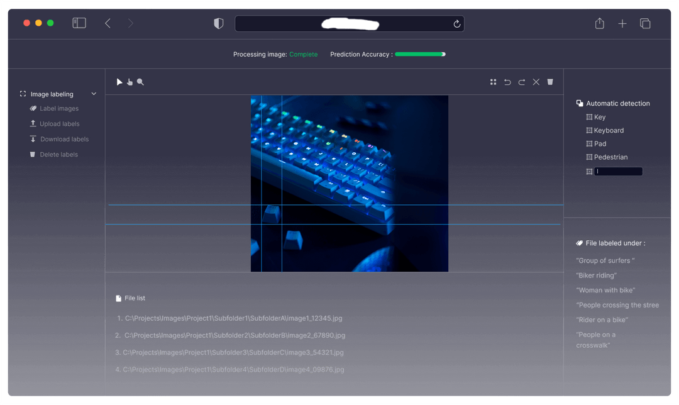
Task: Click the keyboard image on canvas
Action: pos(350,184)
